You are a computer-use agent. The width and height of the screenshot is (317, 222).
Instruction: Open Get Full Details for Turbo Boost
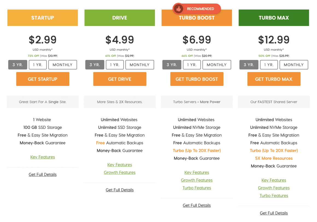pos(197,205)
